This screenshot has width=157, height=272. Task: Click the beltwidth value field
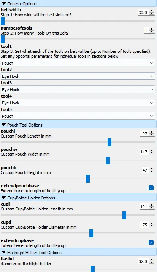pyautogui.click(x=143, y=13)
